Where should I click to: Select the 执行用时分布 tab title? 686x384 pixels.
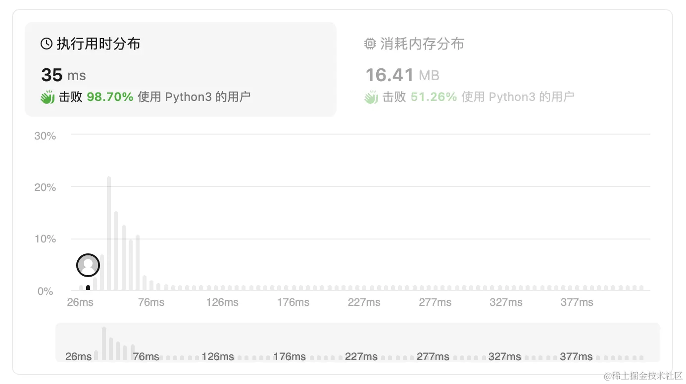[x=98, y=44]
